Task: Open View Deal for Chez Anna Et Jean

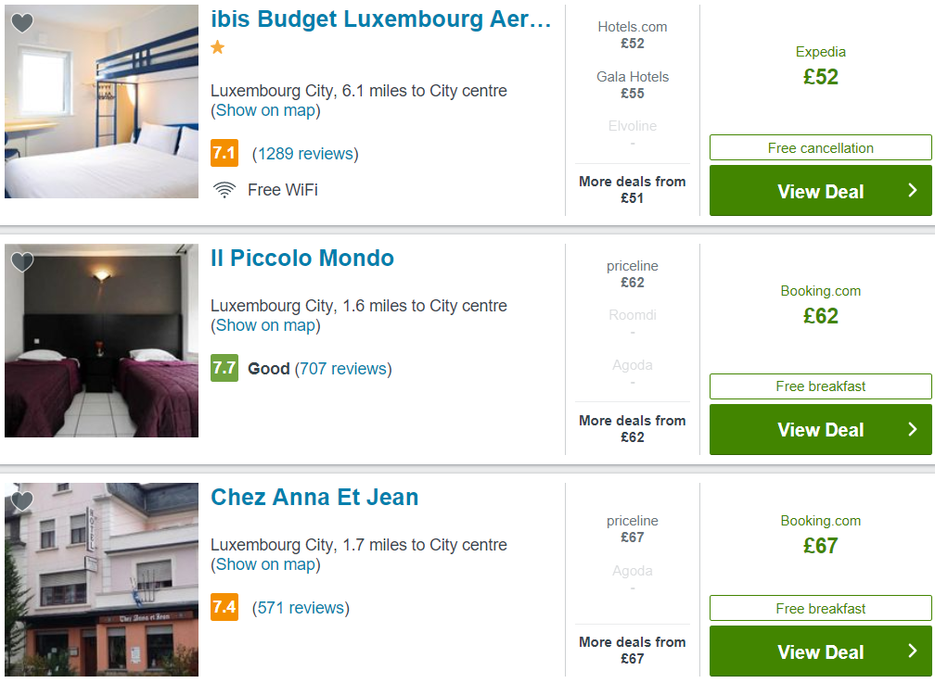Action: coord(821,651)
